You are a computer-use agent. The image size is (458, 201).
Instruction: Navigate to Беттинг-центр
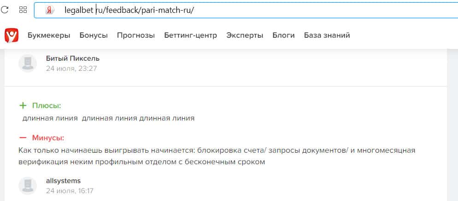click(190, 35)
